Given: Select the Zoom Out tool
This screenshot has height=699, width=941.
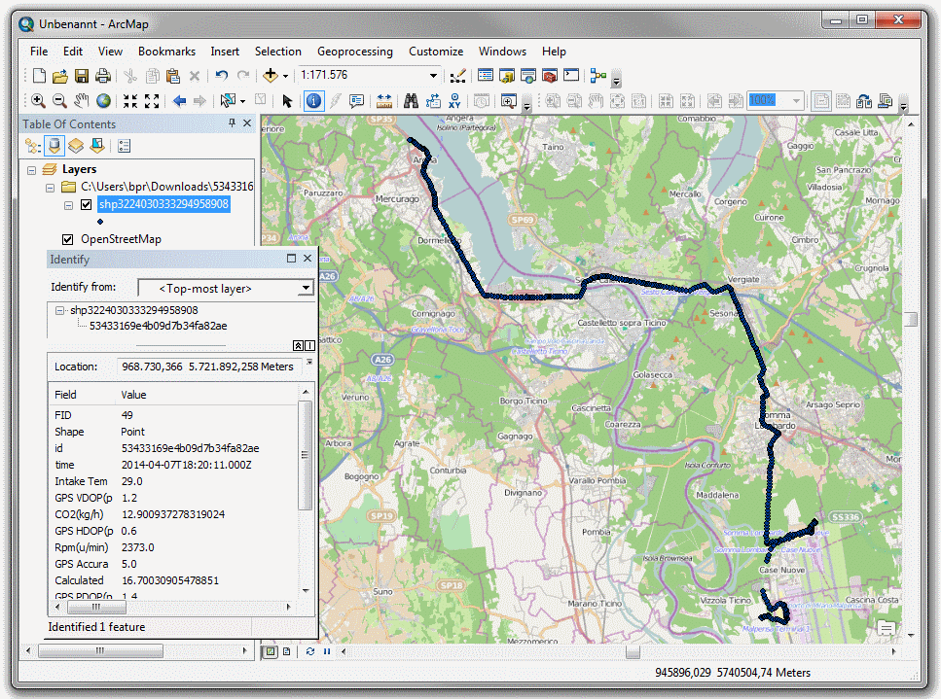Looking at the screenshot, I should (x=59, y=101).
